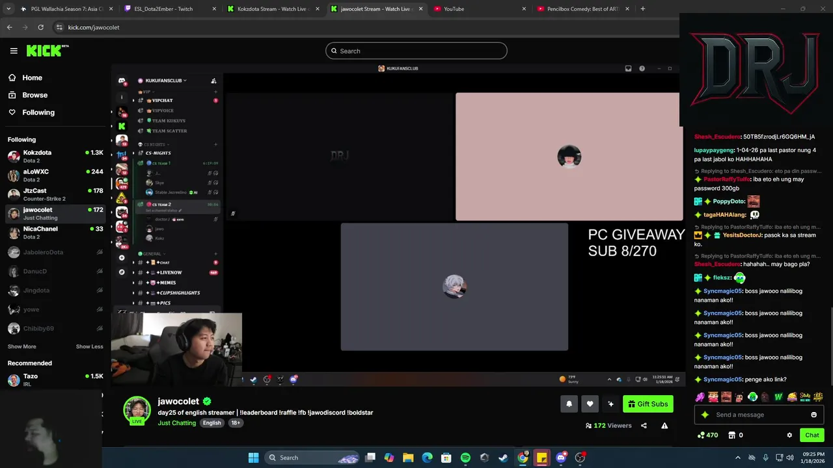Go back in Chrome
The image size is (833, 468).
(9, 27)
